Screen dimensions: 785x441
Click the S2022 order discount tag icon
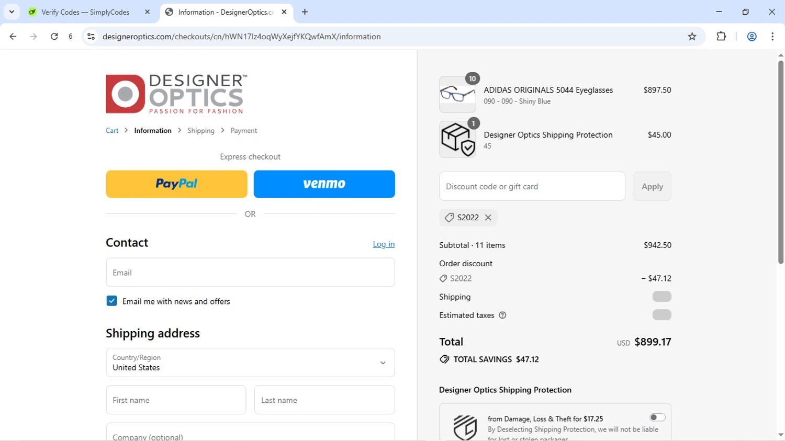tap(443, 278)
